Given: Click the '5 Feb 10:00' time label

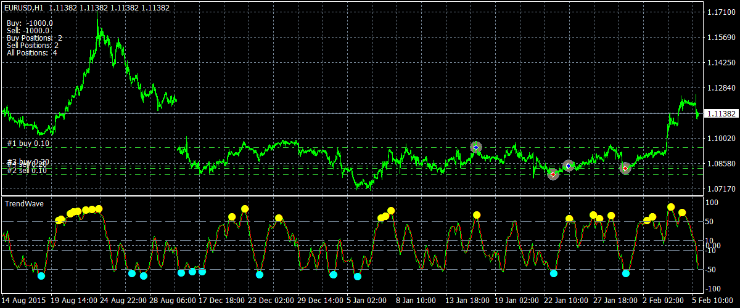Looking at the screenshot, I should (713, 301).
